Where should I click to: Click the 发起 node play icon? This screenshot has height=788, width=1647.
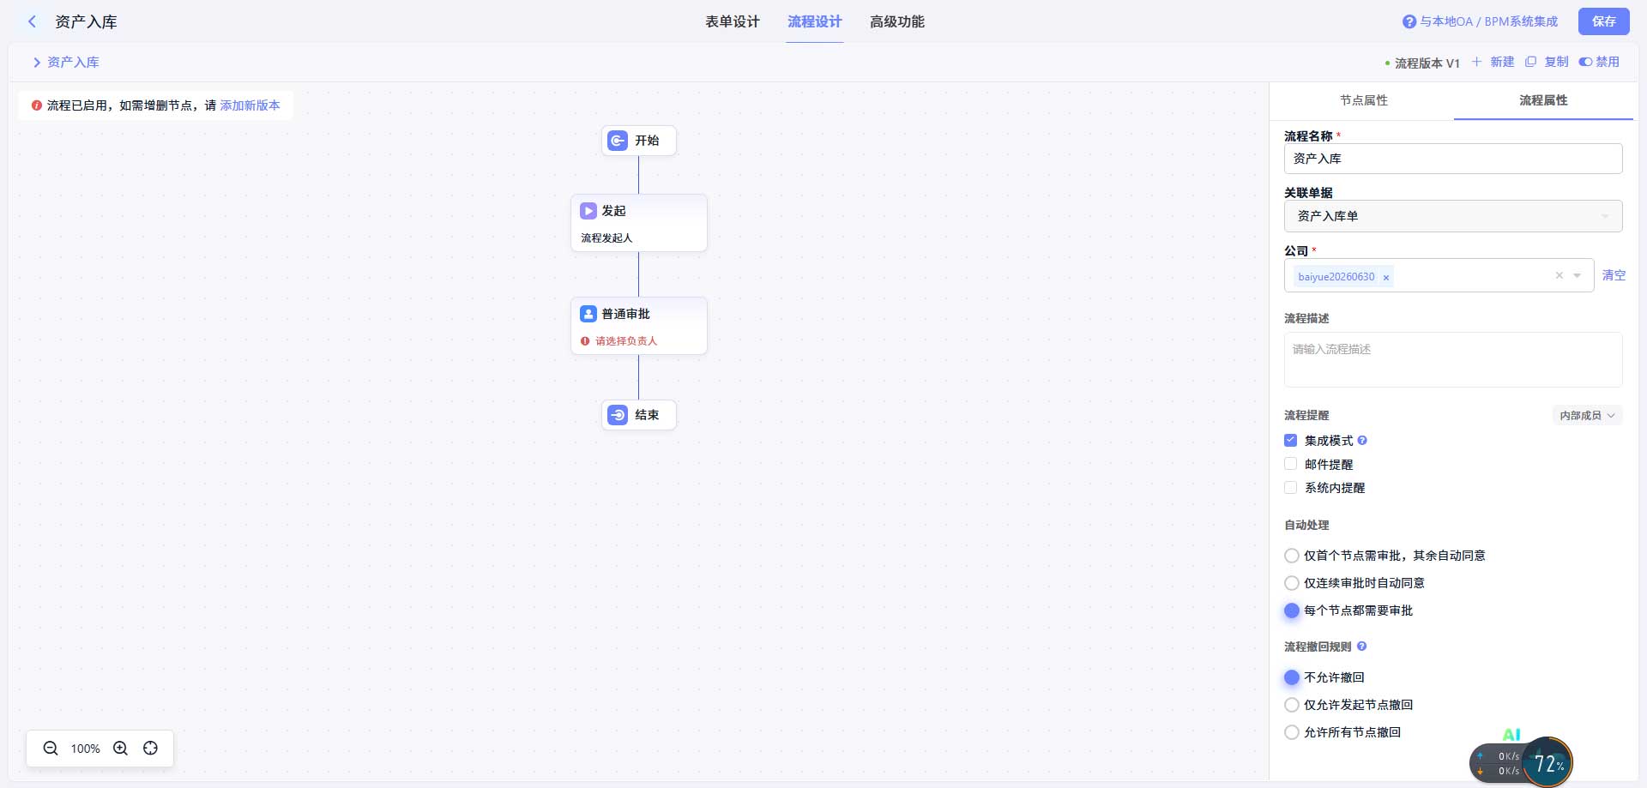pyautogui.click(x=588, y=211)
